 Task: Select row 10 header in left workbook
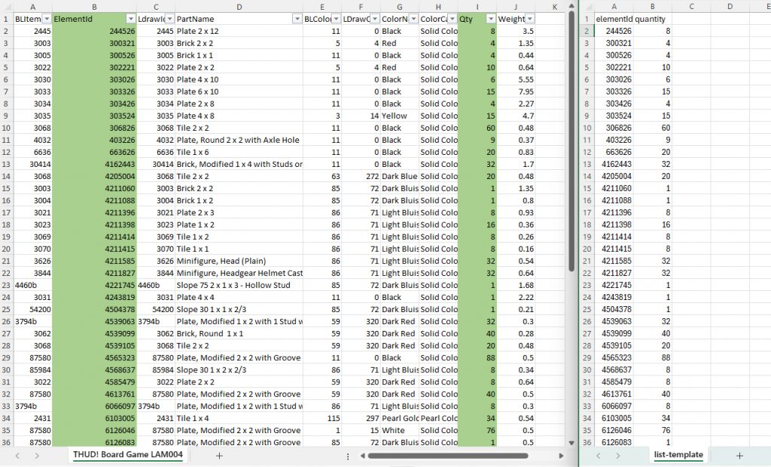coord(6,128)
